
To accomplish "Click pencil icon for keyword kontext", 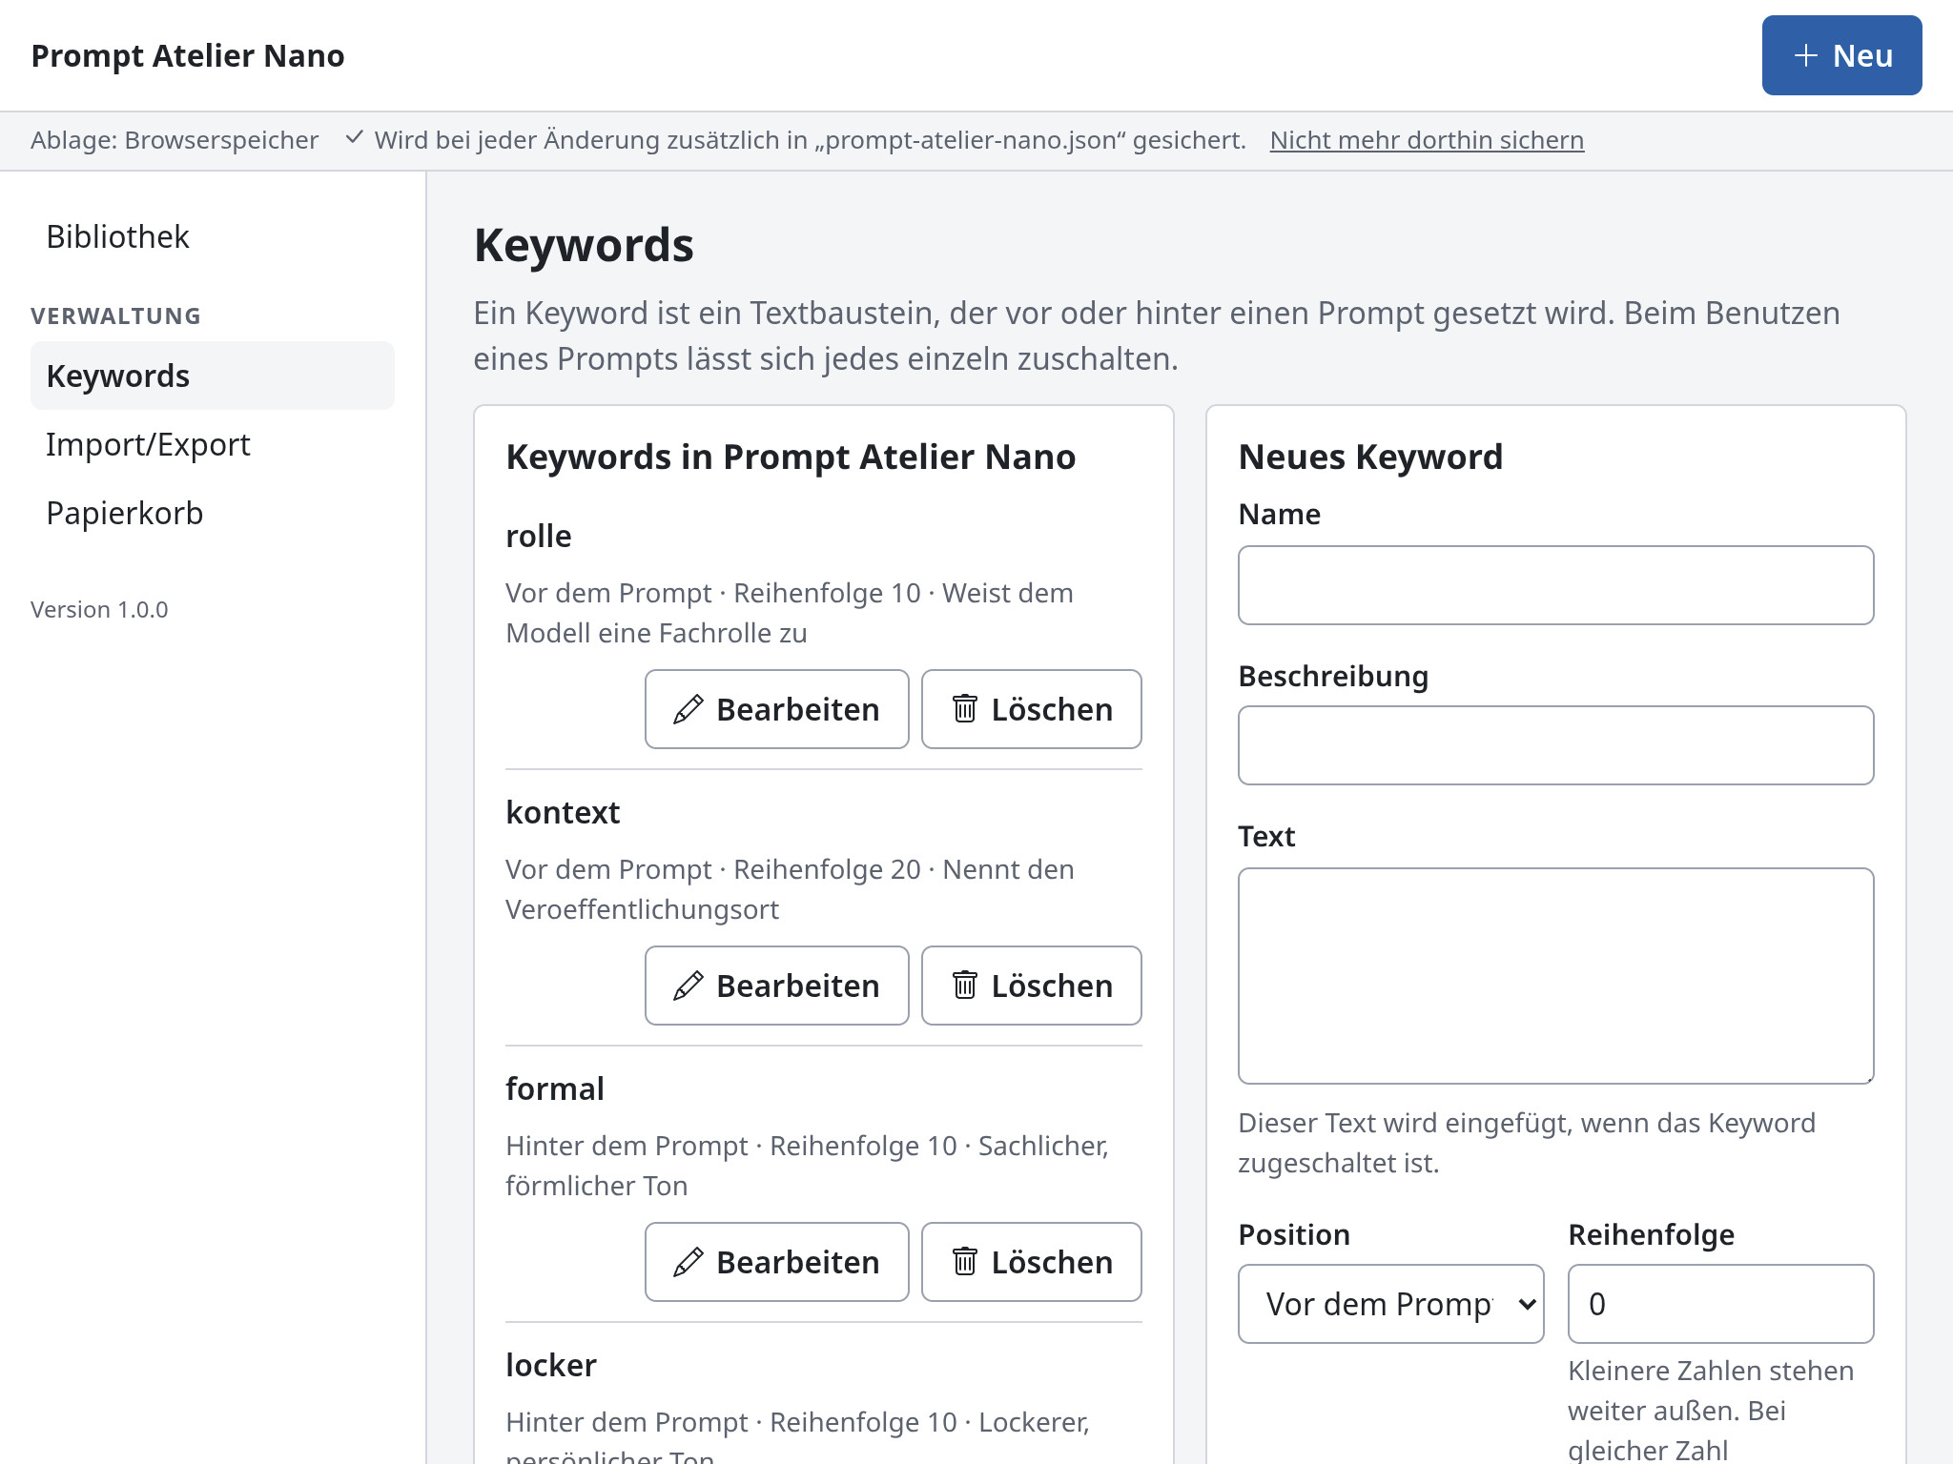I will (689, 986).
